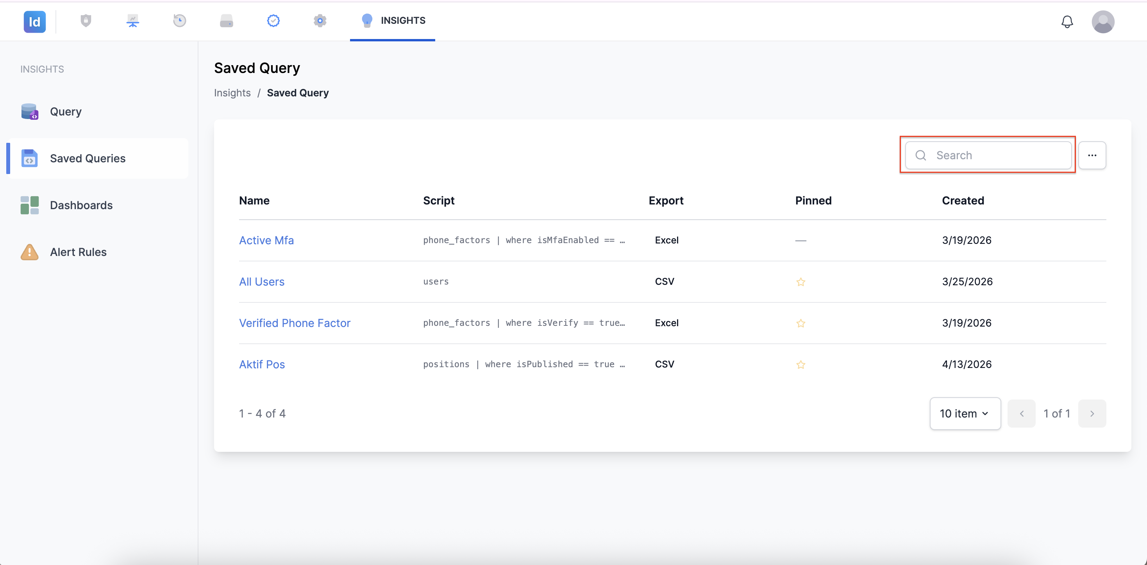Sort by the Created column header
The height and width of the screenshot is (565, 1147).
[963, 201]
